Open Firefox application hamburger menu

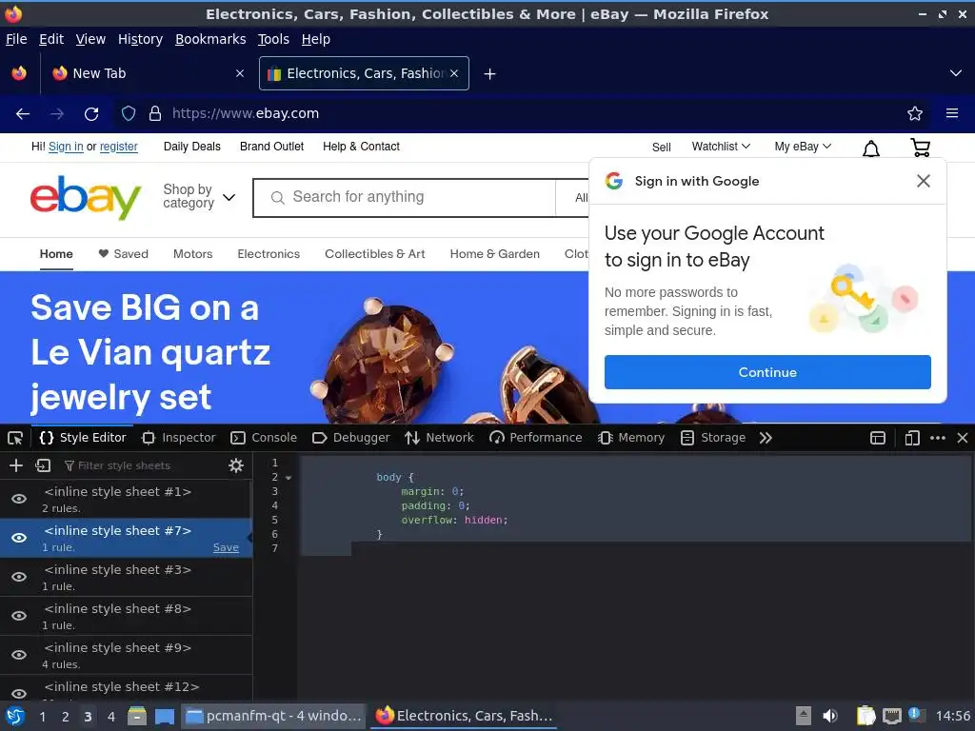(x=952, y=114)
